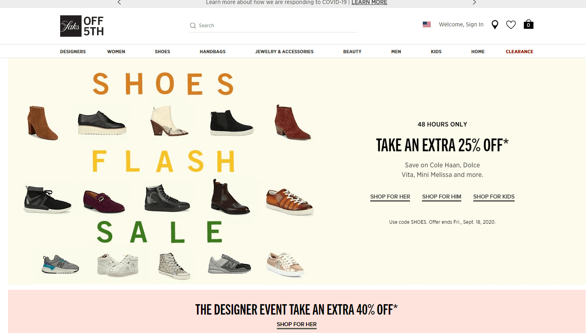The width and height of the screenshot is (586, 333).
Task: Click the gray and black New Balance sneaker
Action: tap(229, 264)
